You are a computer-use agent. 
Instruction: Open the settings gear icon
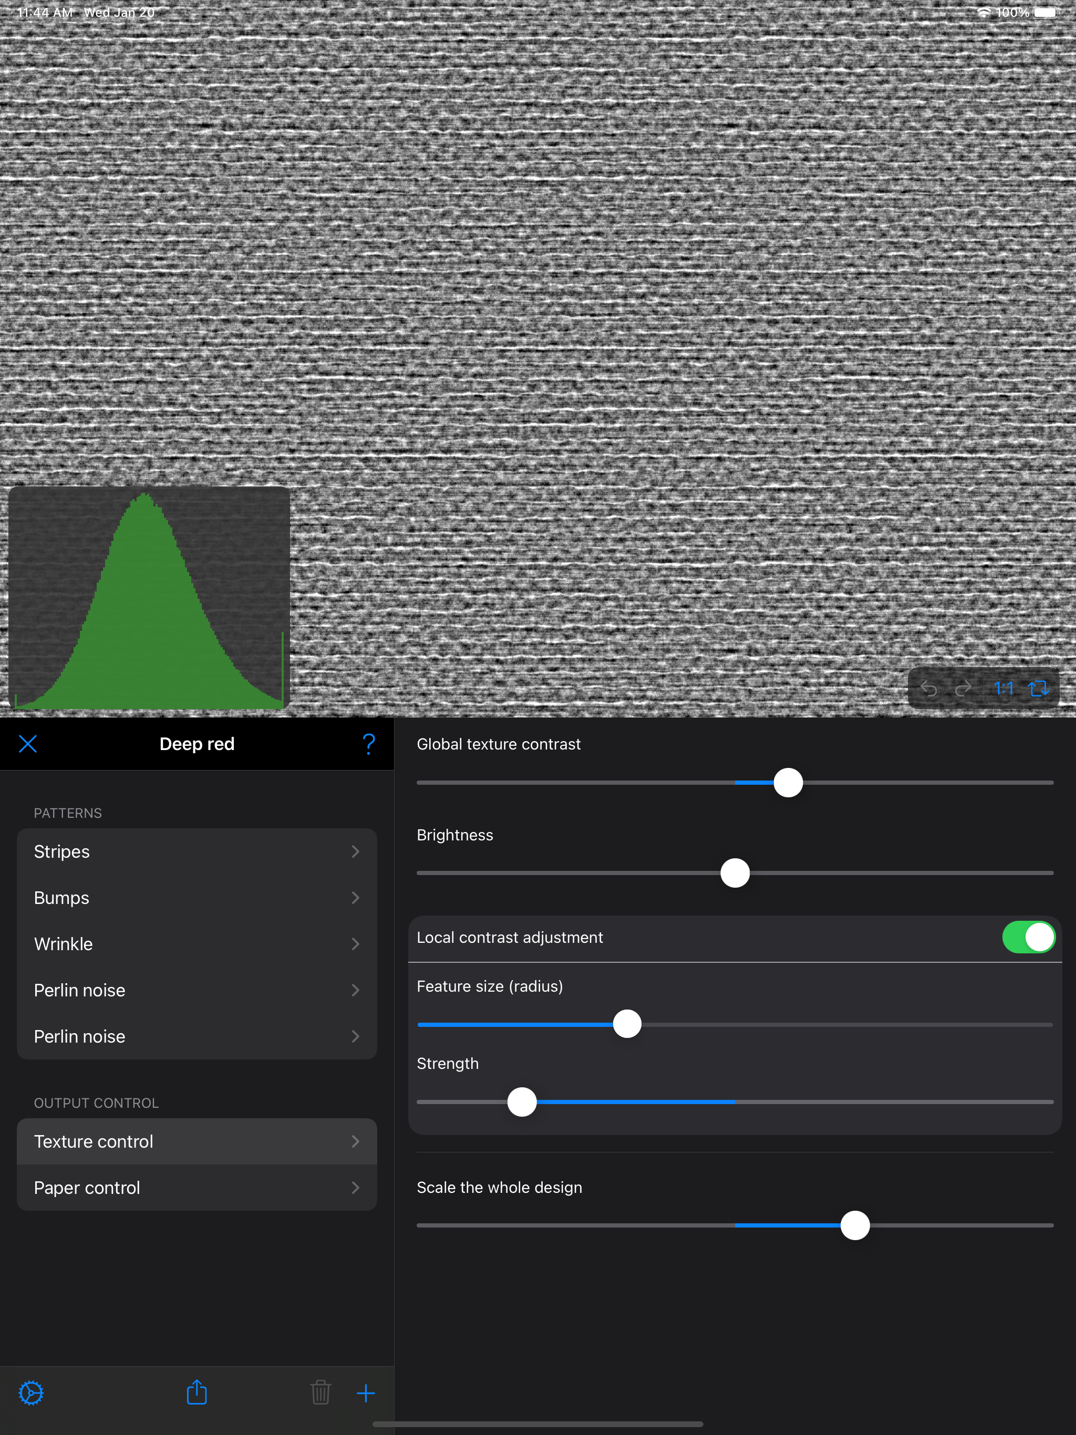31,1393
